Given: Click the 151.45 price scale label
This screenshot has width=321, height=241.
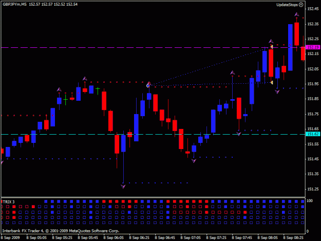Looking at the screenshot, I should click(313, 159).
